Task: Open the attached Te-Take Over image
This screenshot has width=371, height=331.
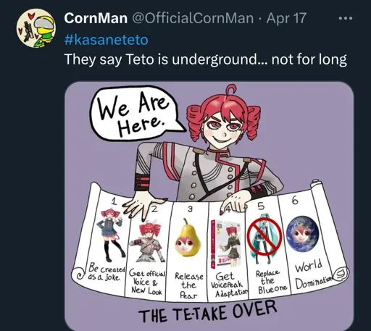Action: coord(209,206)
